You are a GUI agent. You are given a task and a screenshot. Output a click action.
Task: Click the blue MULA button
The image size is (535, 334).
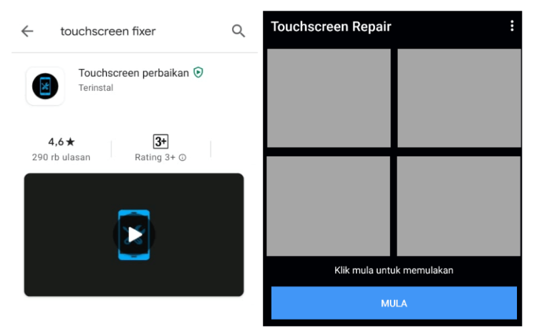coord(394,303)
